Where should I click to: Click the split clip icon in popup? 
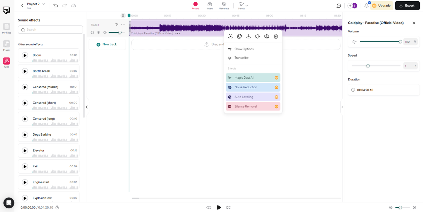pyautogui.click(x=267, y=36)
